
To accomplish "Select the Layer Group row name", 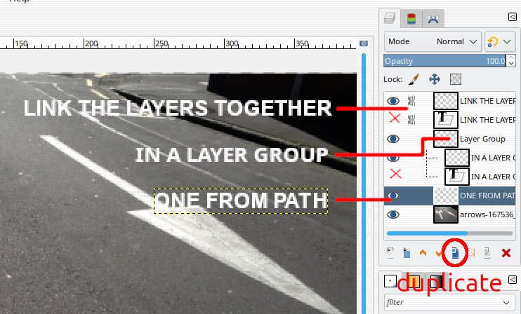I will (482, 139).
